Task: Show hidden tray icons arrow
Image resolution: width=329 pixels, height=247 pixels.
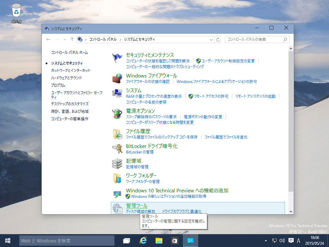Action: click(266, 241)
